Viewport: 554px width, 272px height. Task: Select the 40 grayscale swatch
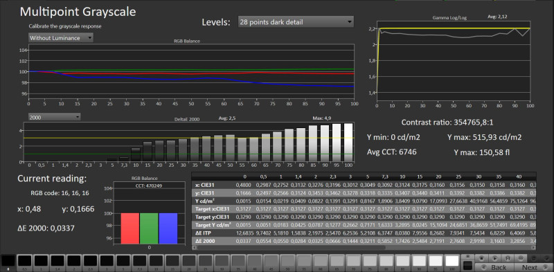coord(255,262)
